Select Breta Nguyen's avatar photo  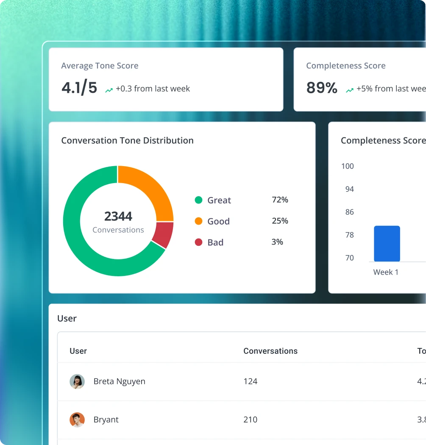pyautogui.click(x=77, y=381)
